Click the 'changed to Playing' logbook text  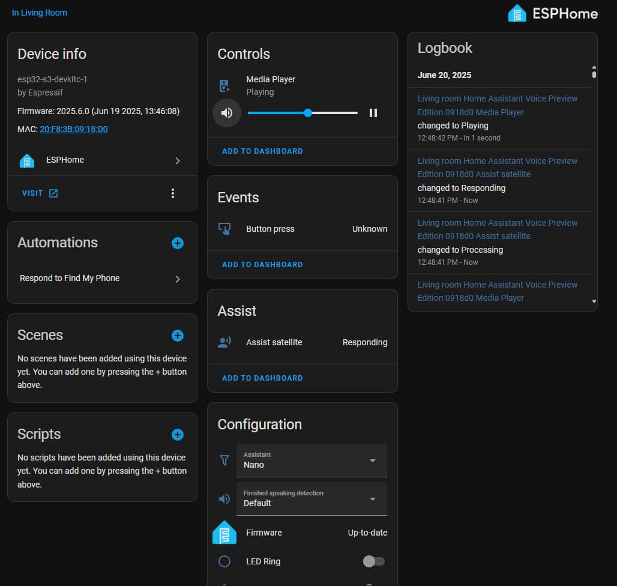pos(453,125)
